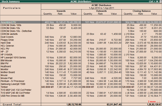Screen dimensions: 162x106
Task: Open TVS MSP 245 132 Col Printer
Action: point(16,90)
